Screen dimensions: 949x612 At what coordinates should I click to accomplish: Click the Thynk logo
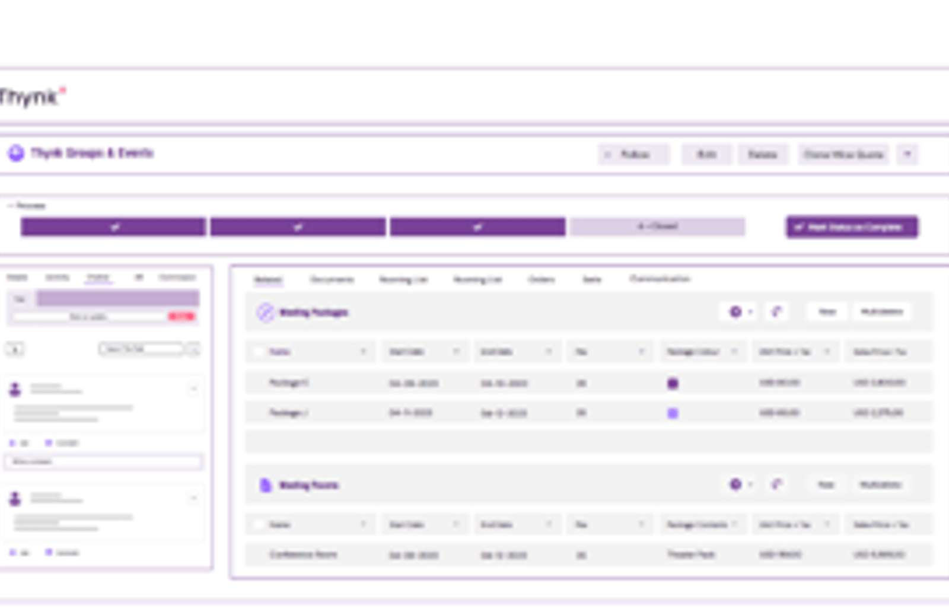32,96
